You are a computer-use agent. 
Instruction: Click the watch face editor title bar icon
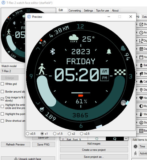coord(3,3)
